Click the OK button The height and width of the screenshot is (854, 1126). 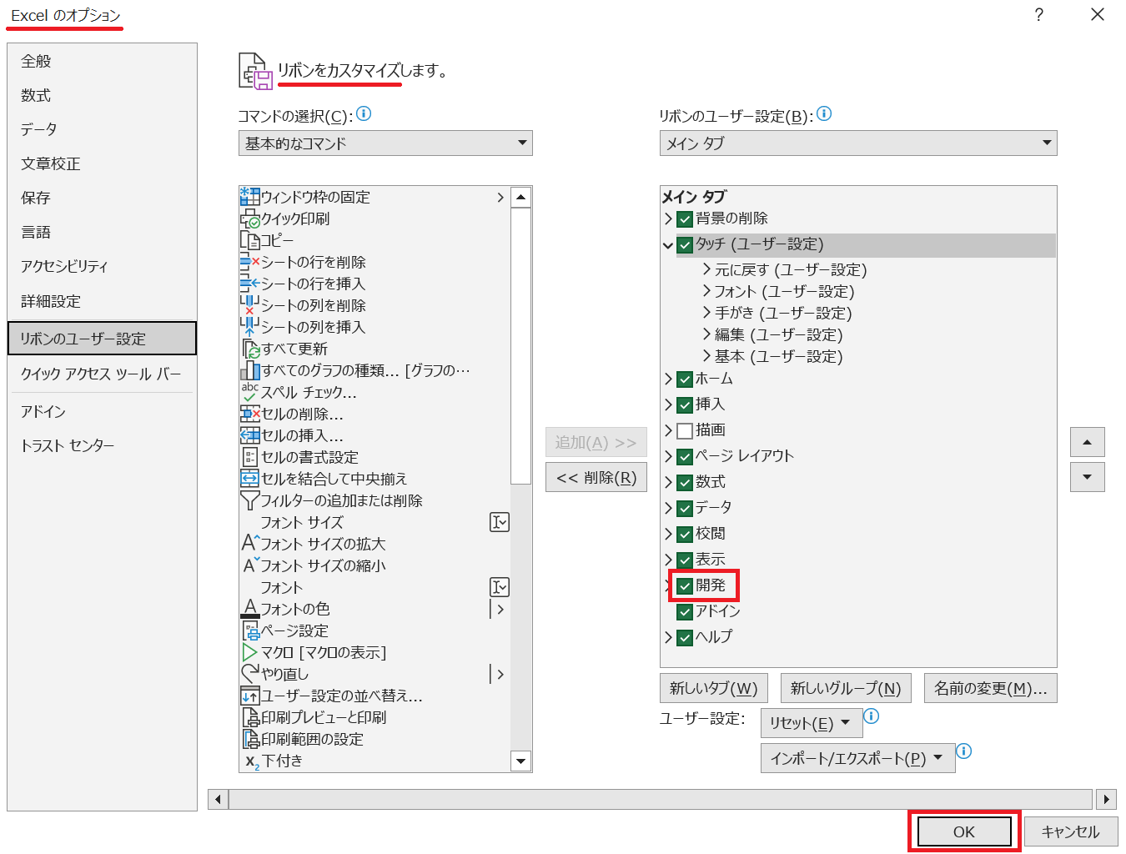(963, 831)
